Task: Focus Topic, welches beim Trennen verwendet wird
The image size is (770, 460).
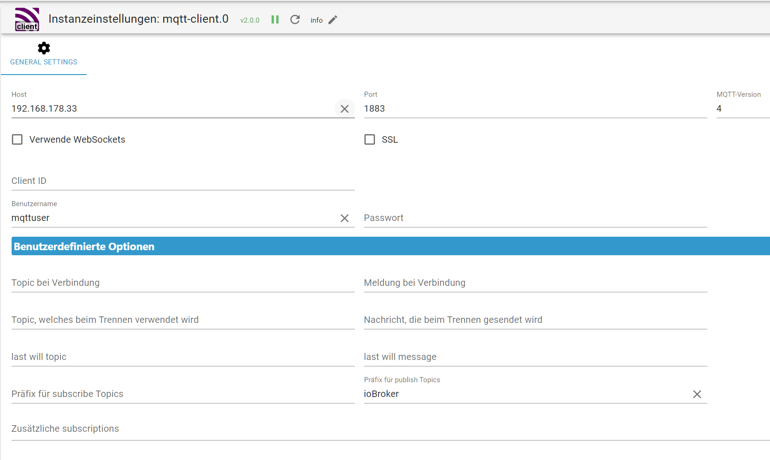Action: tap(183, 320)
